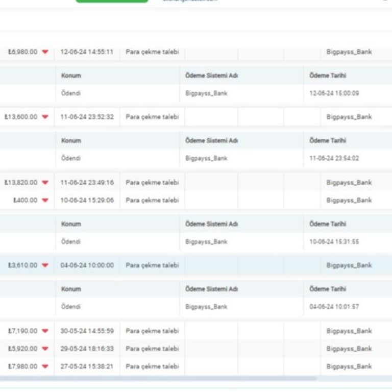Select the red arrow icon by ₺400.00

point(45,201)
